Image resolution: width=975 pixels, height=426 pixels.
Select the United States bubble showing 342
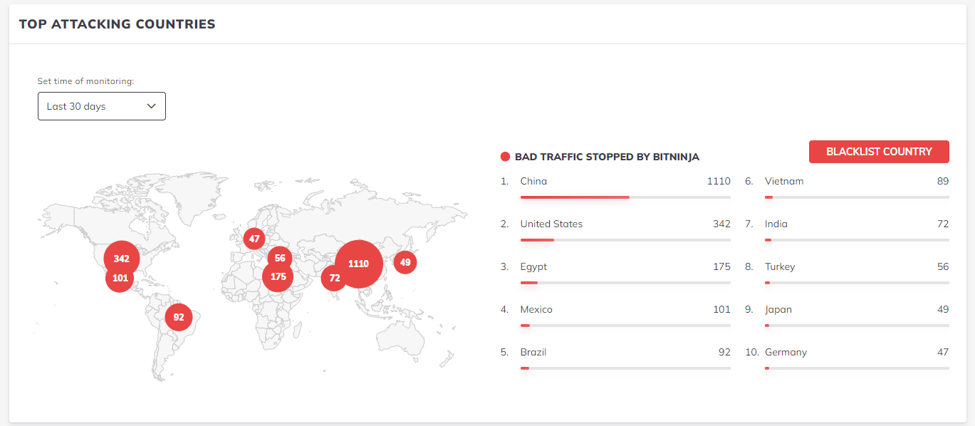point(120,258)
